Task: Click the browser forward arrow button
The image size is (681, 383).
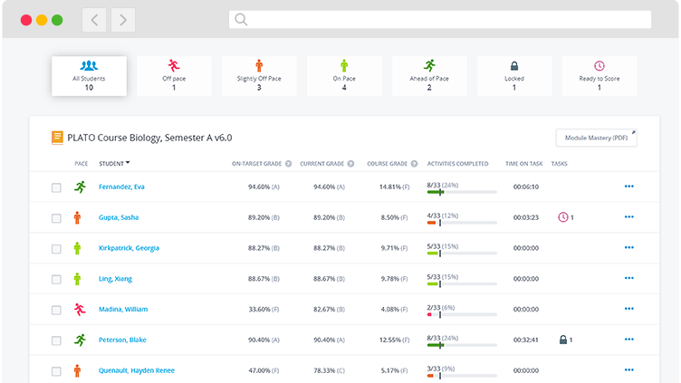Action: 123,19
